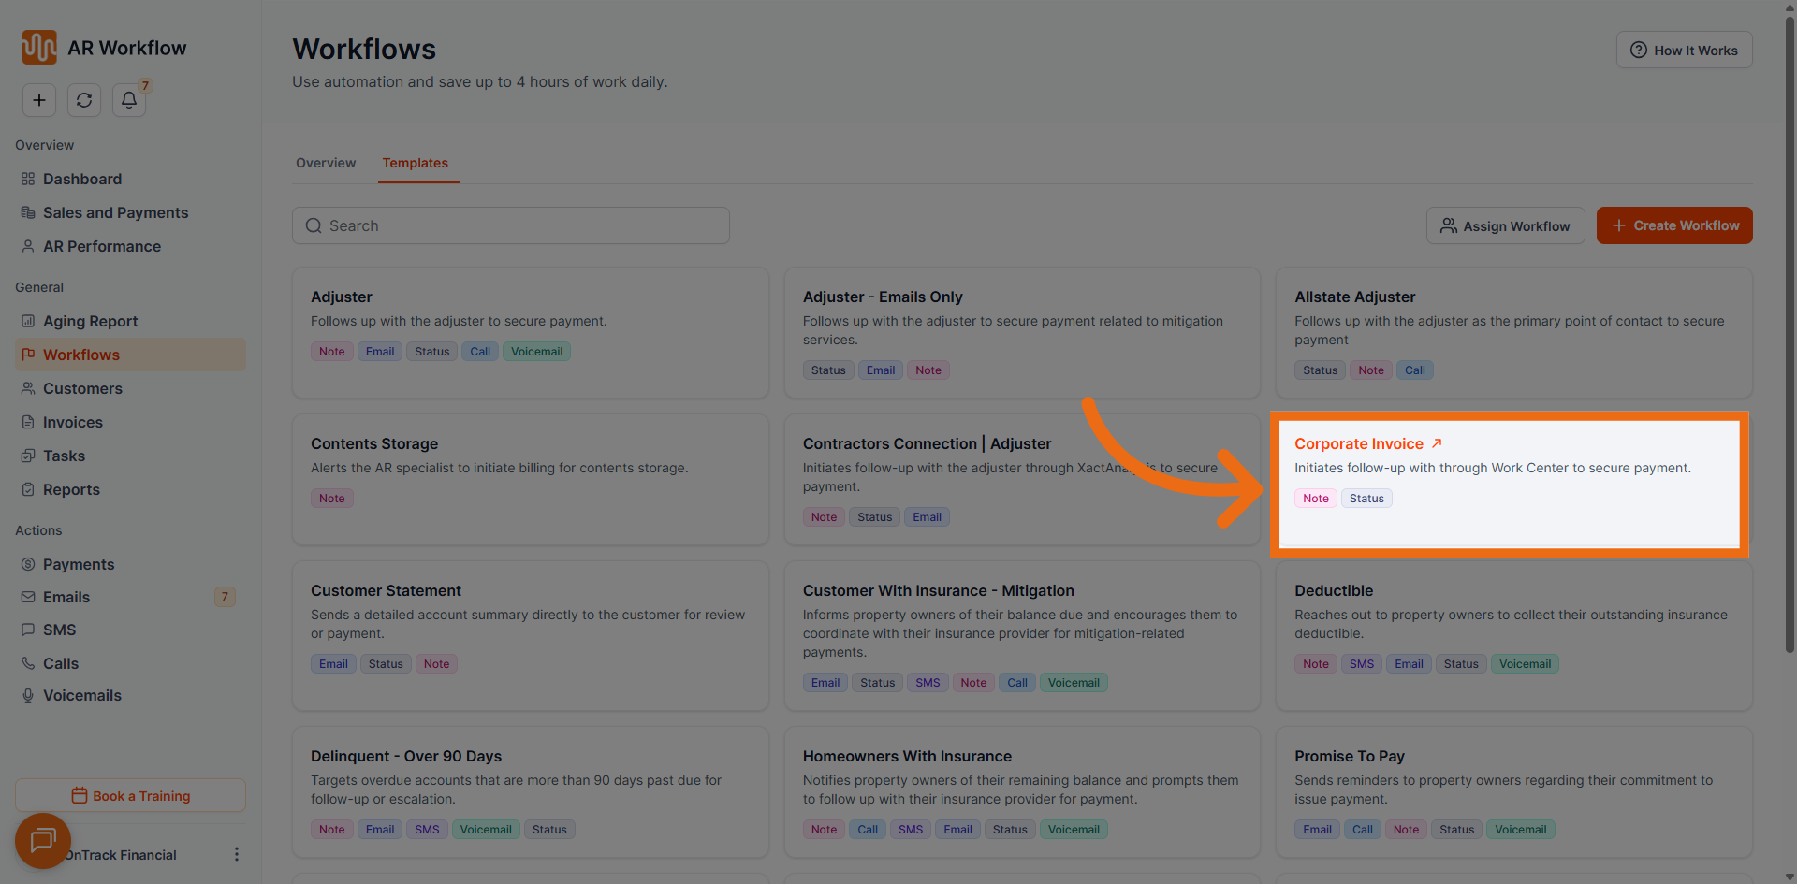Click the Create Workflow button
This screenshot has height=884, width=1797.
[x=1673, y=225]
